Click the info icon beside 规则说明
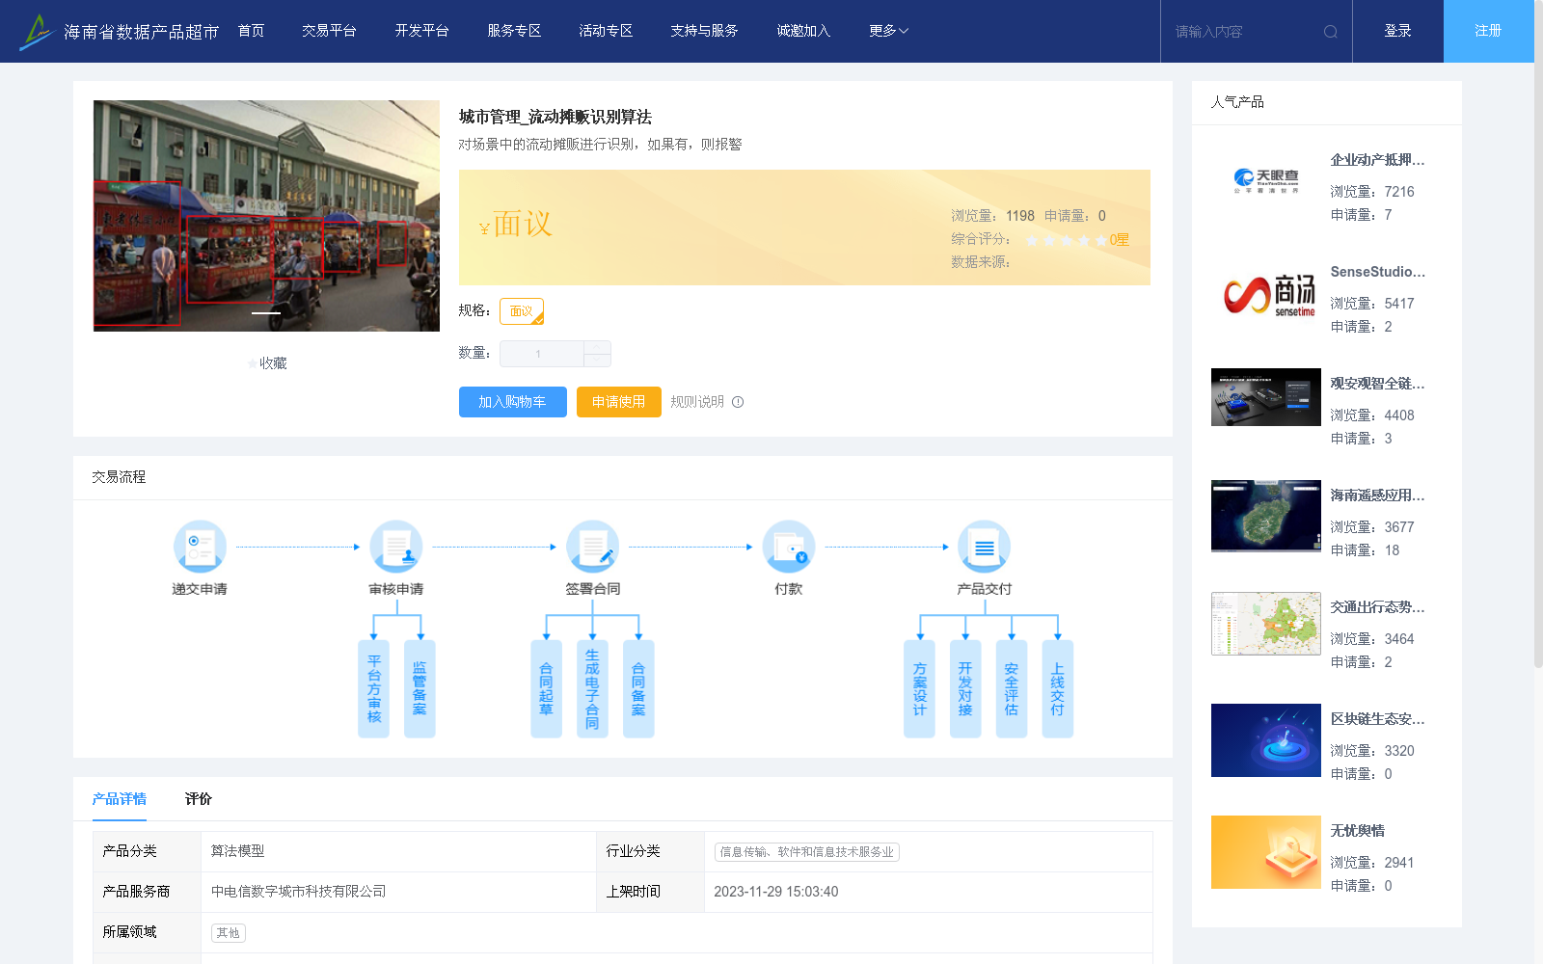Image resolution: width=1543 pixels, height=964 pixels. pyautogui.click(x=738, y=402)
